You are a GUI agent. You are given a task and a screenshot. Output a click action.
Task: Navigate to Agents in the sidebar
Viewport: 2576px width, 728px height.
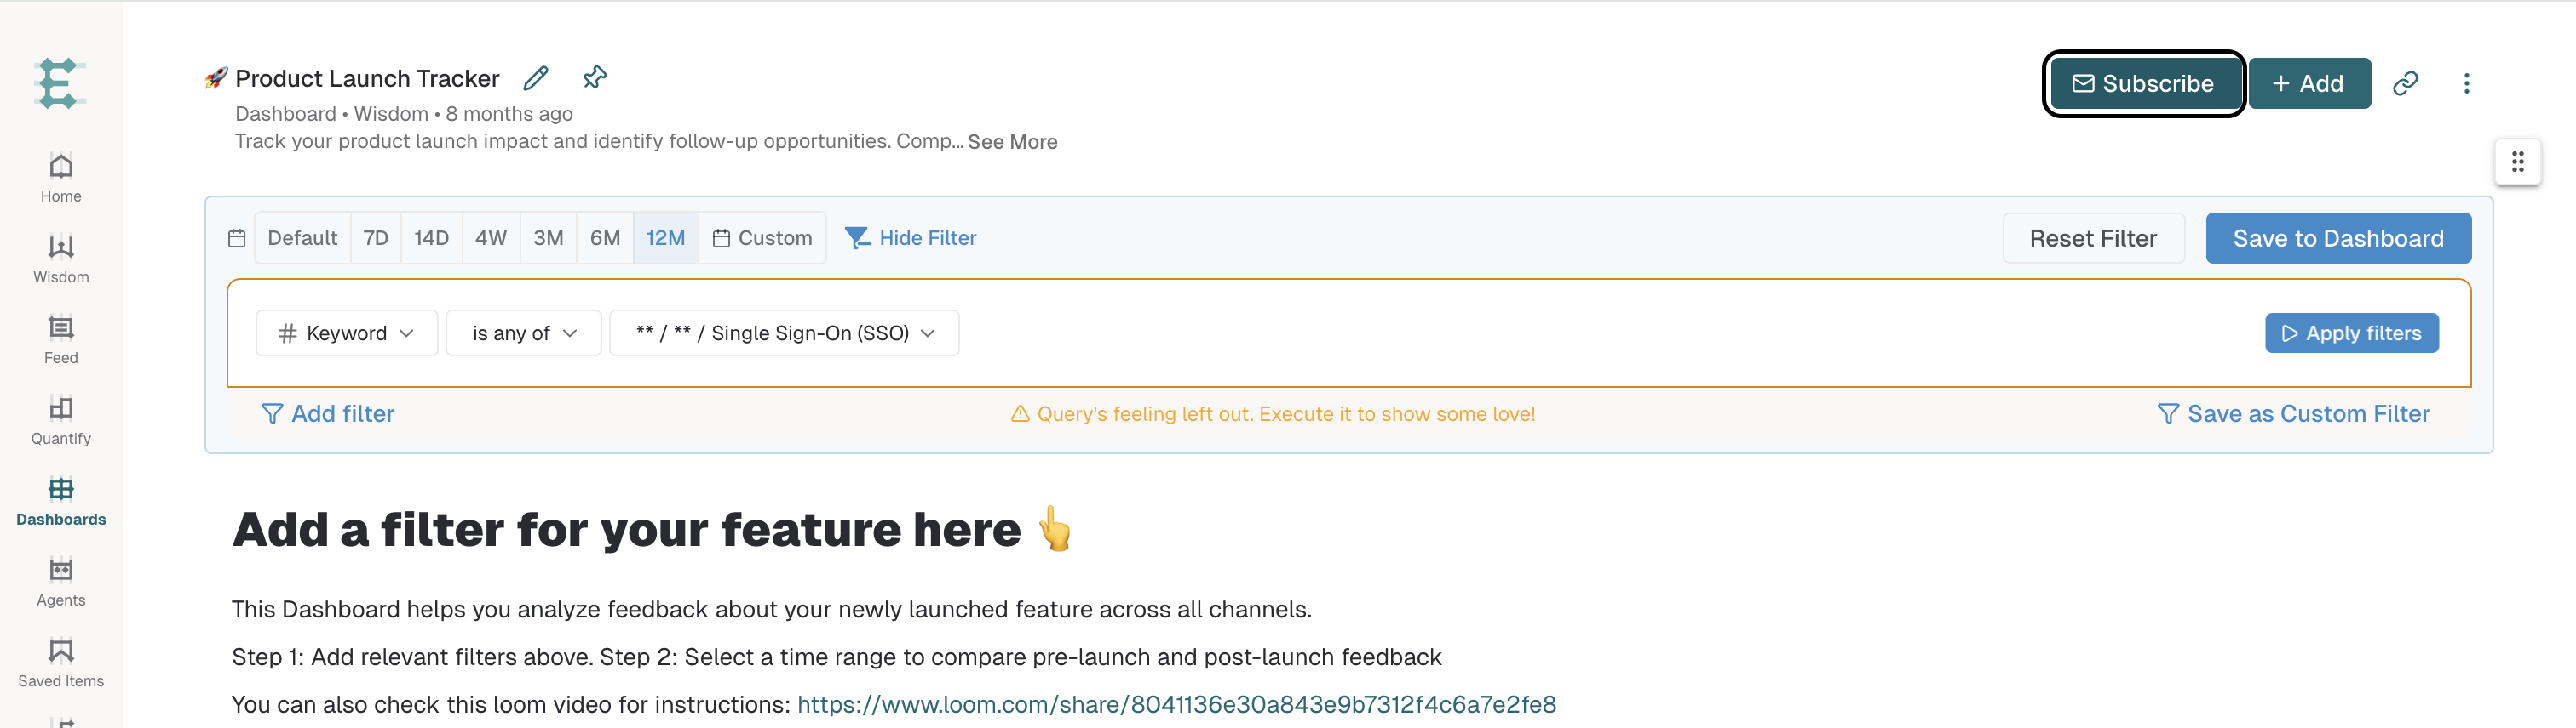(61, 583)
